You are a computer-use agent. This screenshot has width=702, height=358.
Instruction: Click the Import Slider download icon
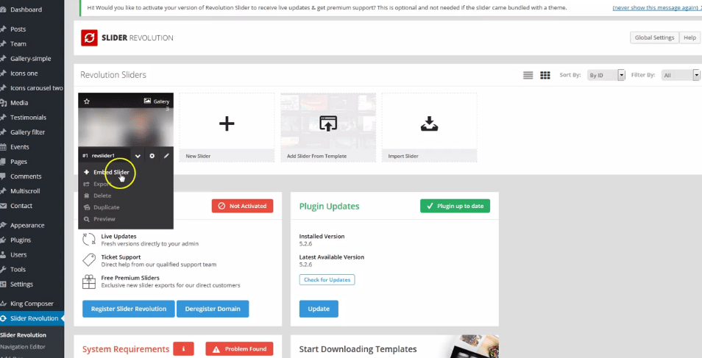point(429,124)
